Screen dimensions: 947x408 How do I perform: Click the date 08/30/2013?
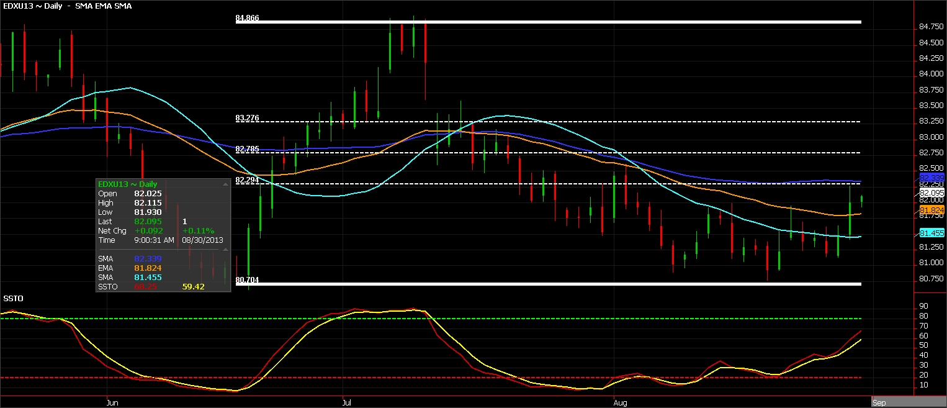[x=203, y=240]
